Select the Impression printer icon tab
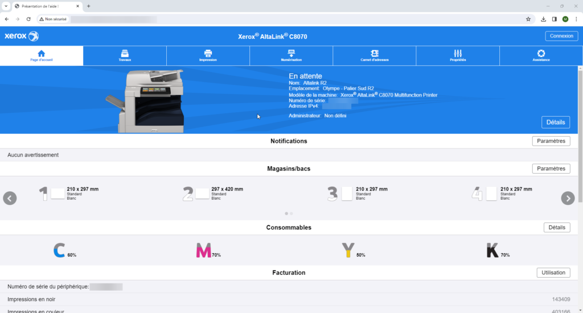 [x=208, y=55]
